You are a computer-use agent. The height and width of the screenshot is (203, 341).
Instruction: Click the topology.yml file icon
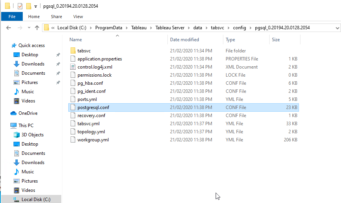coord(73,132)
